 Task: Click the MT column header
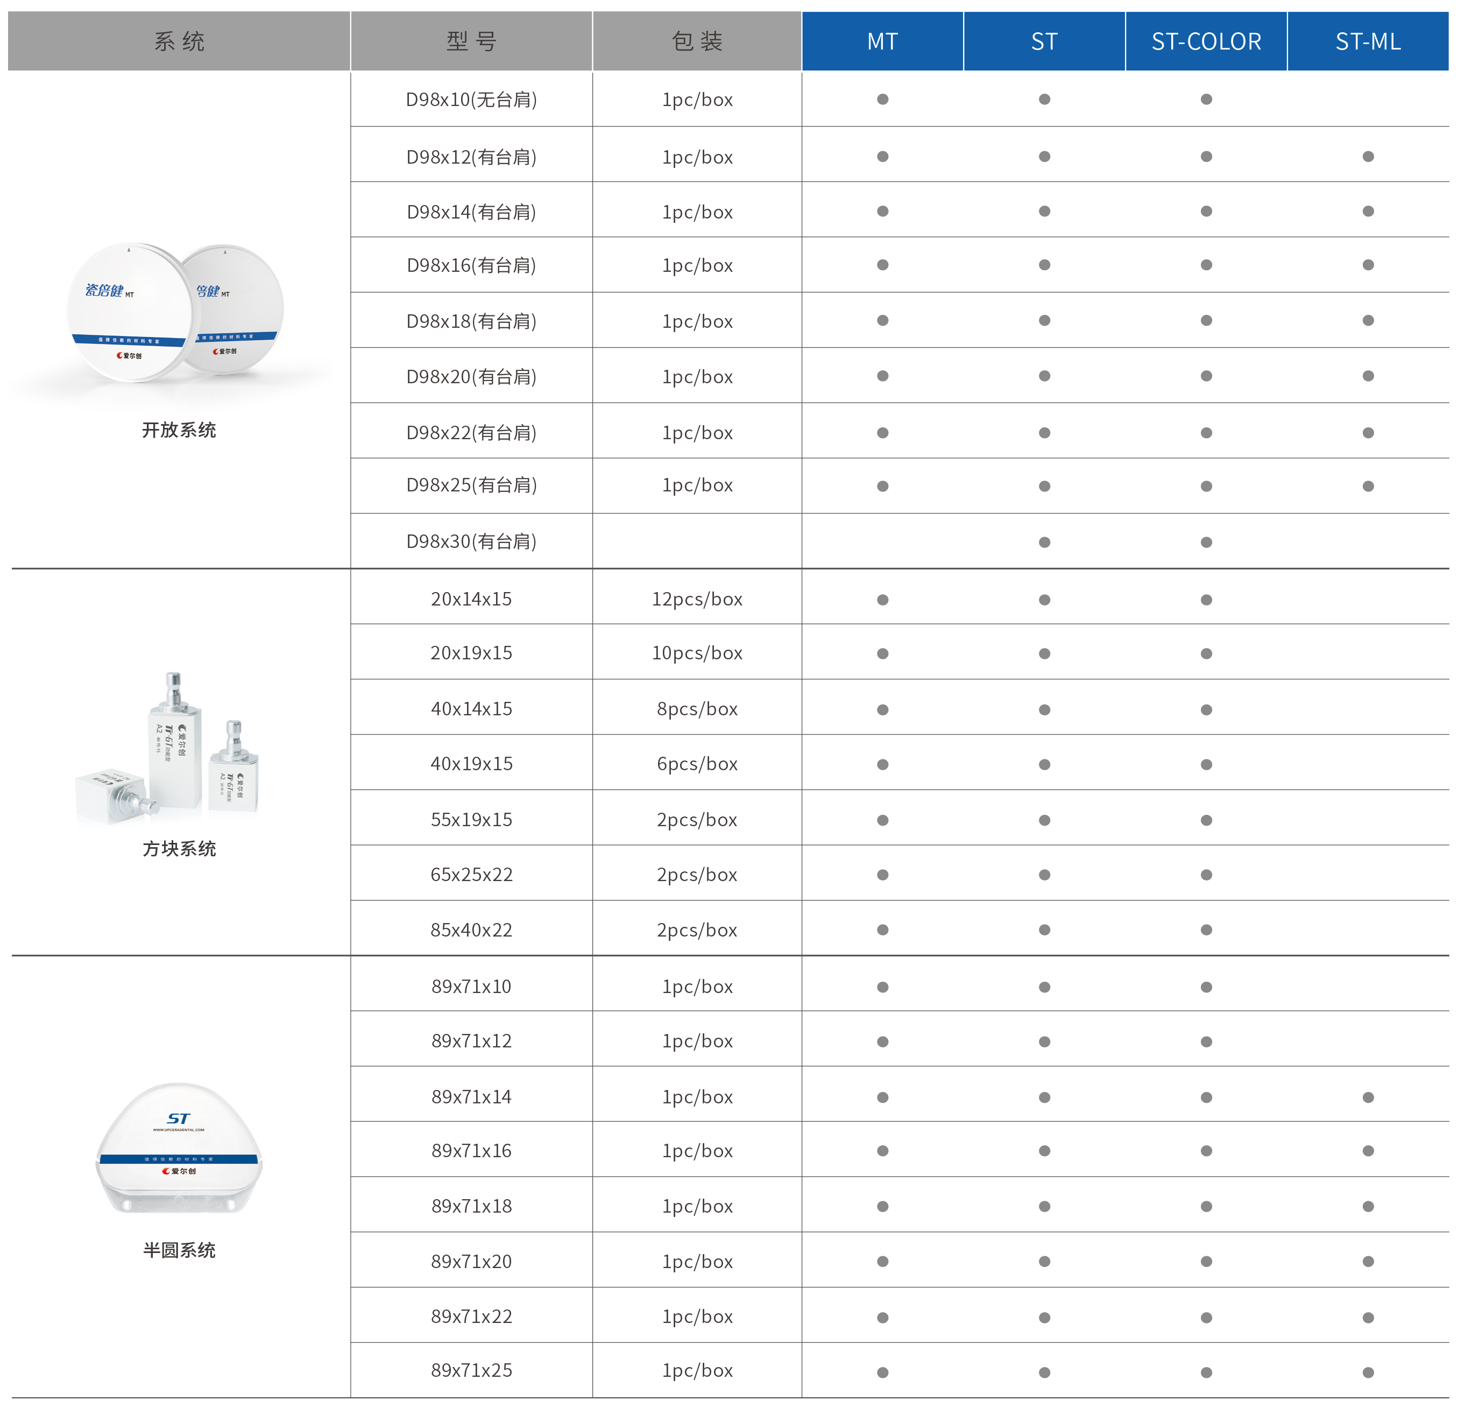882,41
